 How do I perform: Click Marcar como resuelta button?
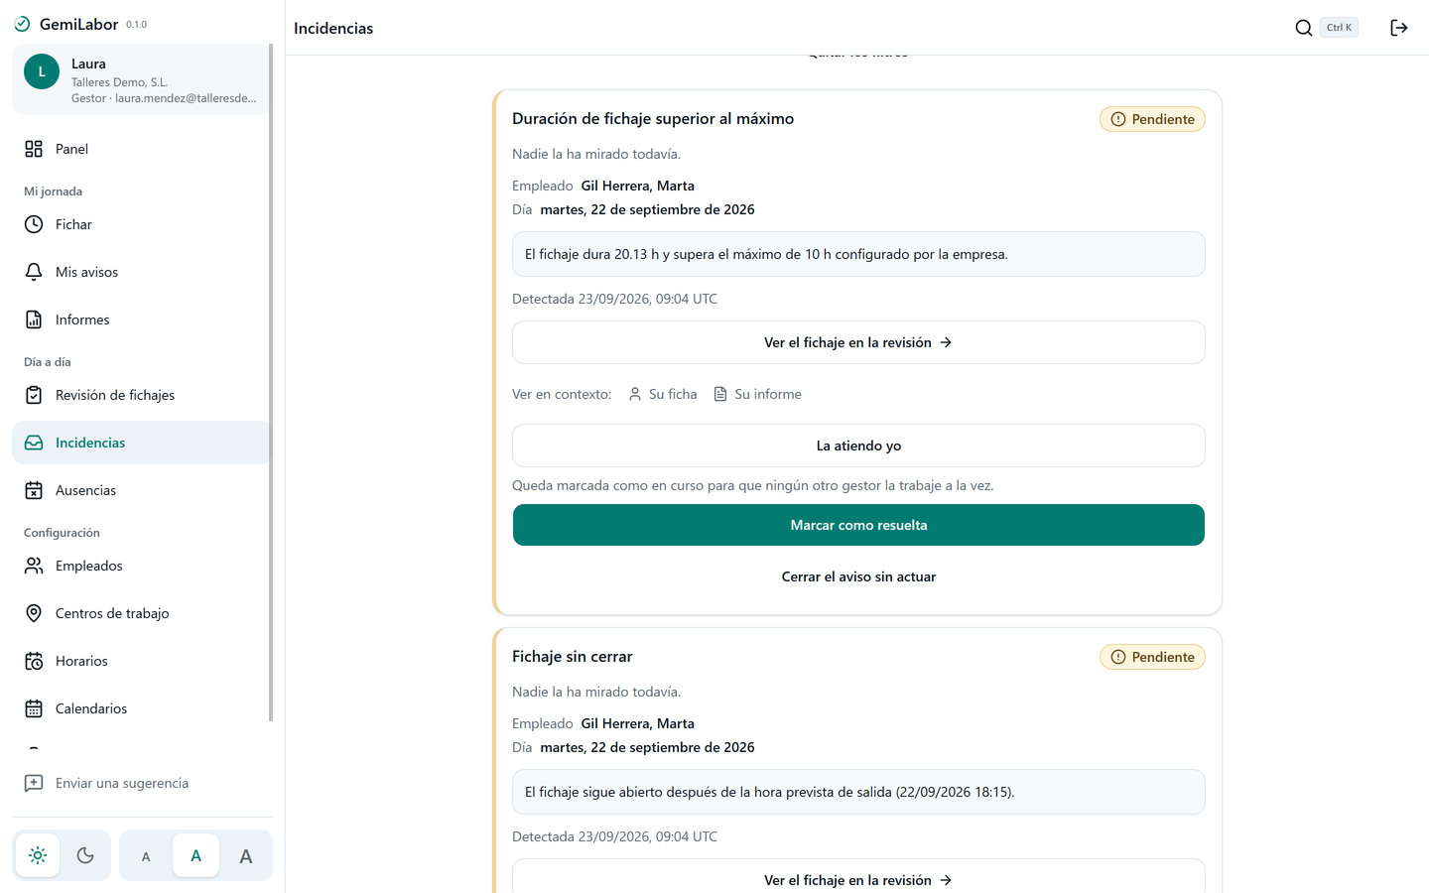(x=858, y=525)
